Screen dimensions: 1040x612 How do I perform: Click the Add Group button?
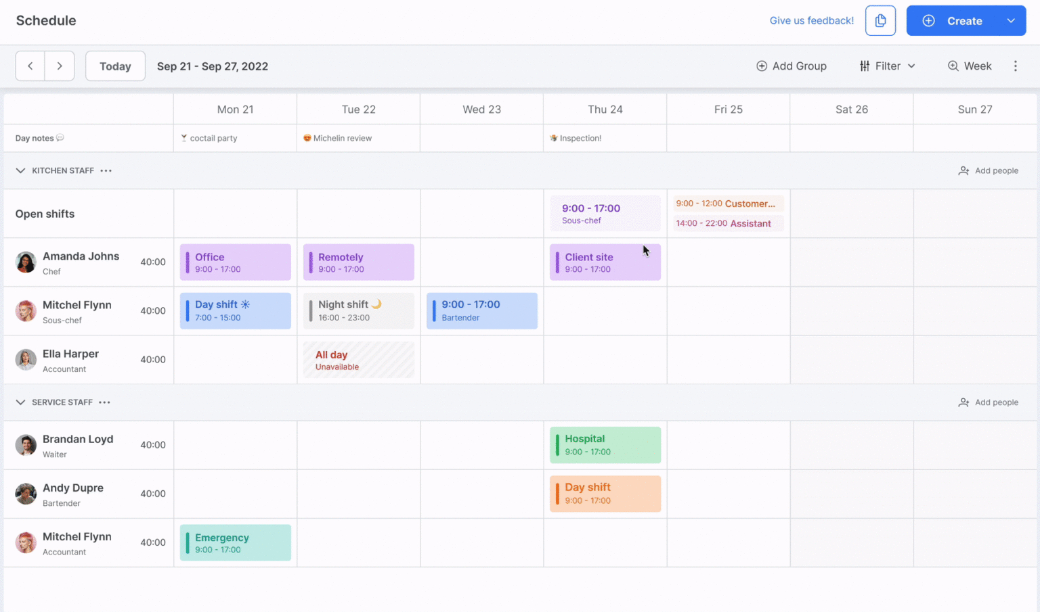point(792,66)
